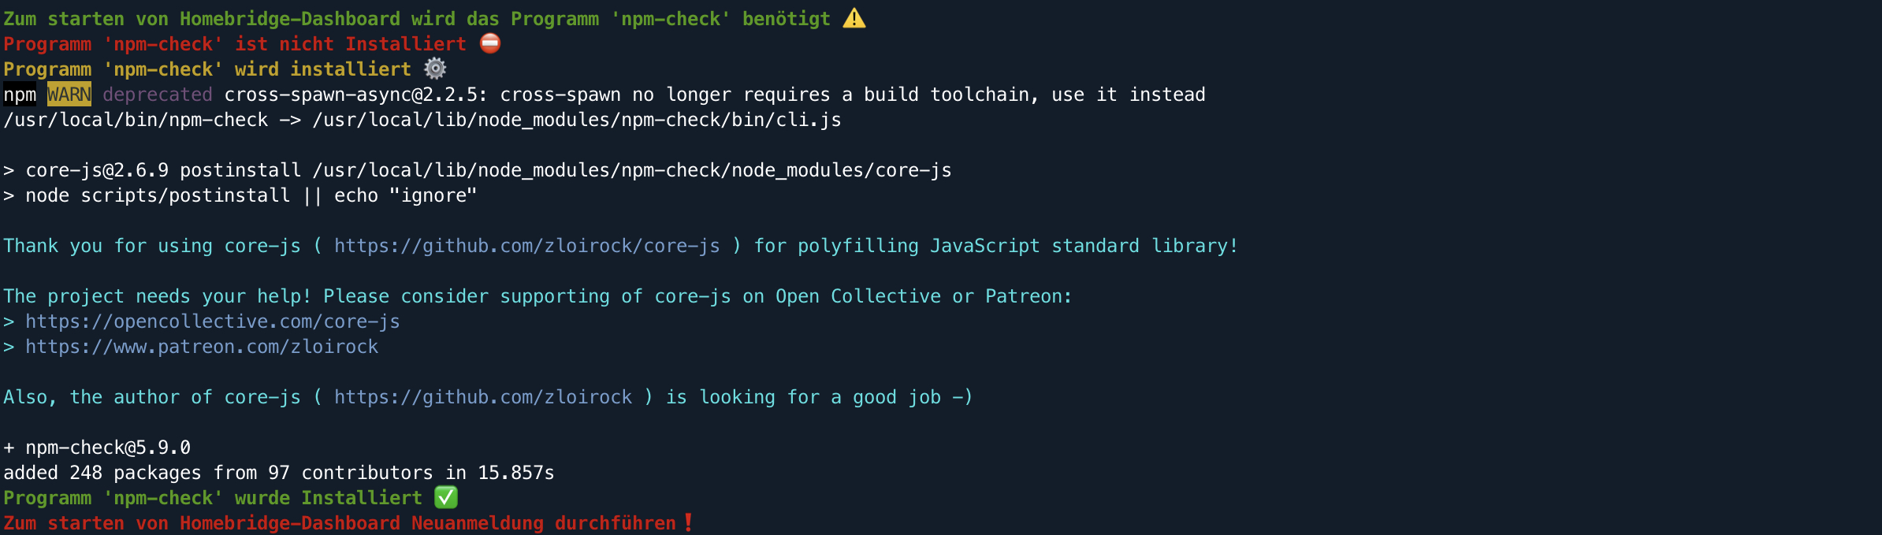The width and height of the screenshot is (1882, 535).
Task: Click the yellow warning triangle emoji
Action: coord(854,18)
